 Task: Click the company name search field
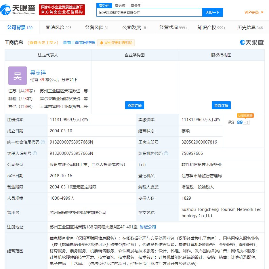(149, 12)
